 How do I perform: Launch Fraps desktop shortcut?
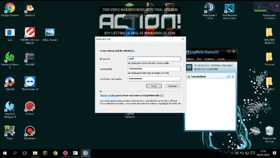click(x=10, y=133)
